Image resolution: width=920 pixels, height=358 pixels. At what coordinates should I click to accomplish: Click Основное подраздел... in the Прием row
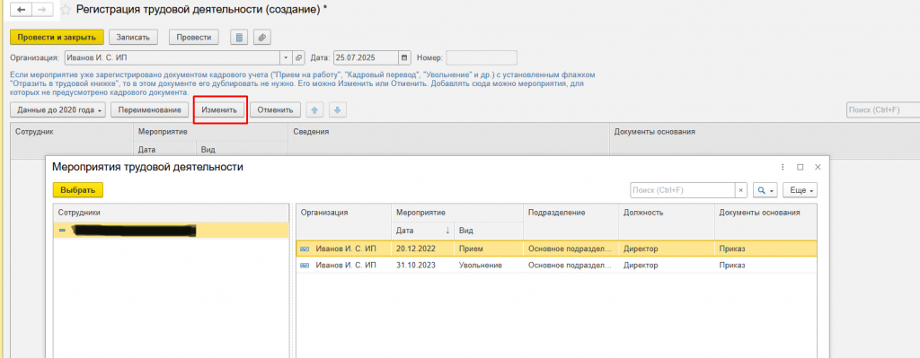click(x=571, y=249)
